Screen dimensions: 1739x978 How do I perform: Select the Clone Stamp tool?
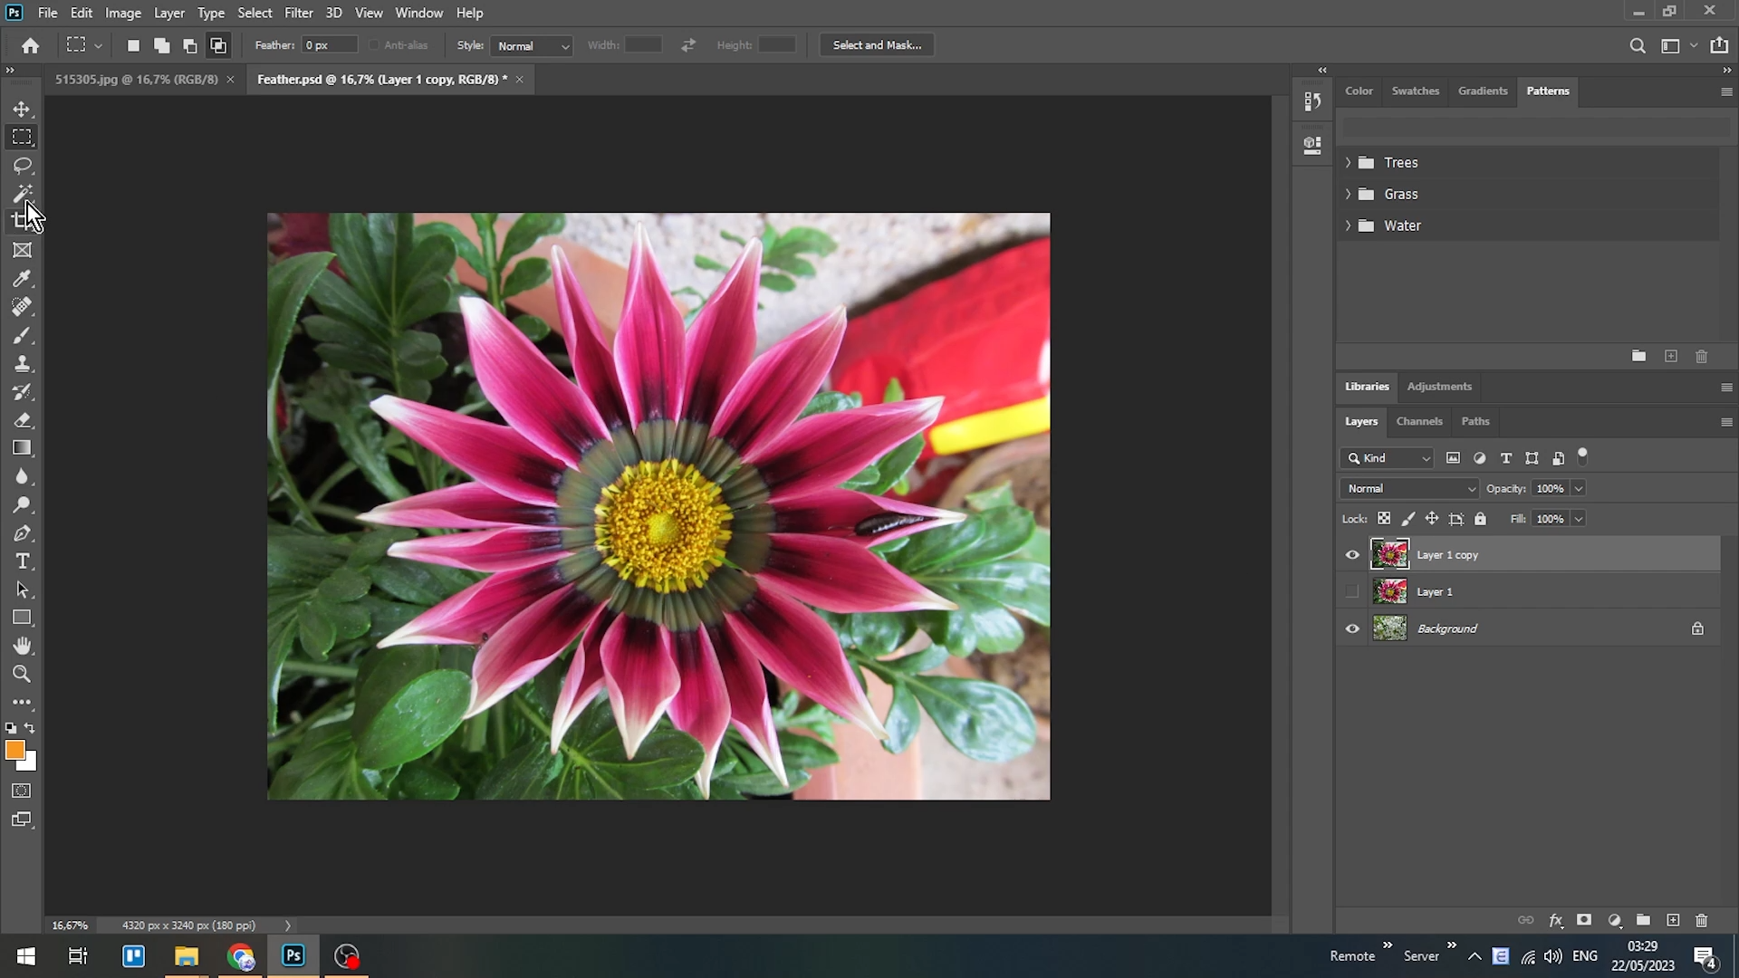coord(23,363)
